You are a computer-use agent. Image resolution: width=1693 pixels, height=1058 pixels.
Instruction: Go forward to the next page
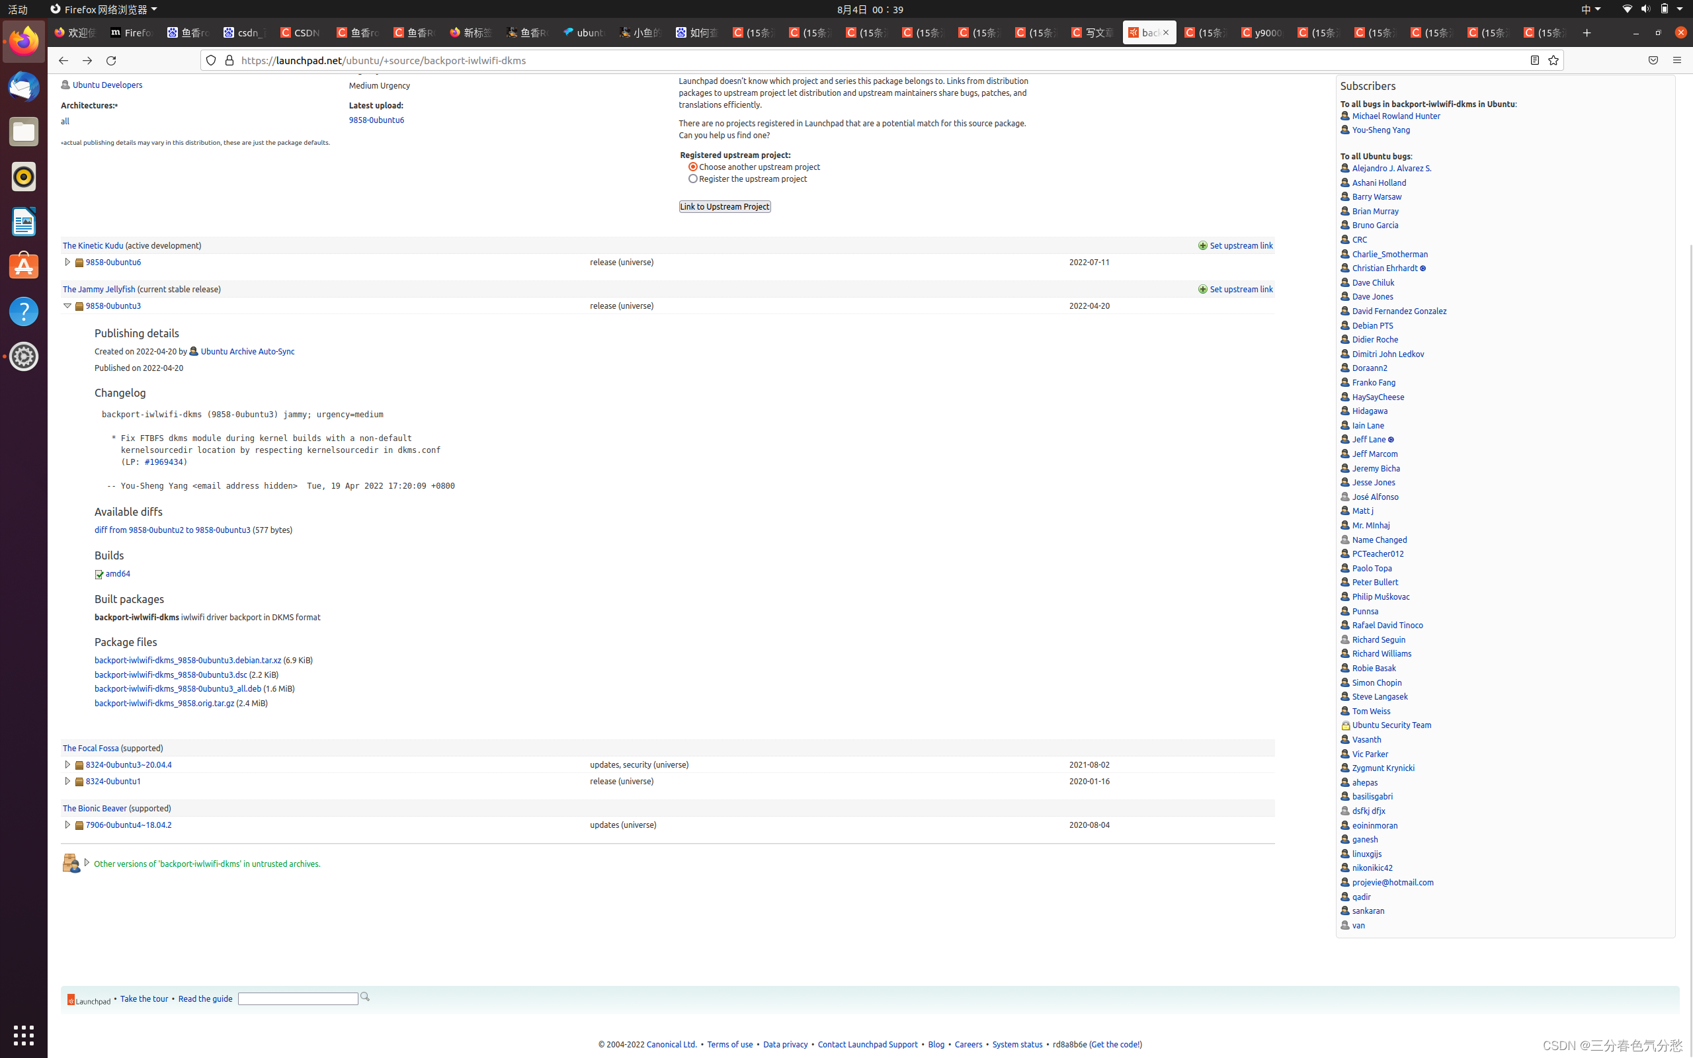87,61
